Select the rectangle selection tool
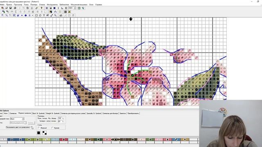Screen dimensions: 262x147 36,16
